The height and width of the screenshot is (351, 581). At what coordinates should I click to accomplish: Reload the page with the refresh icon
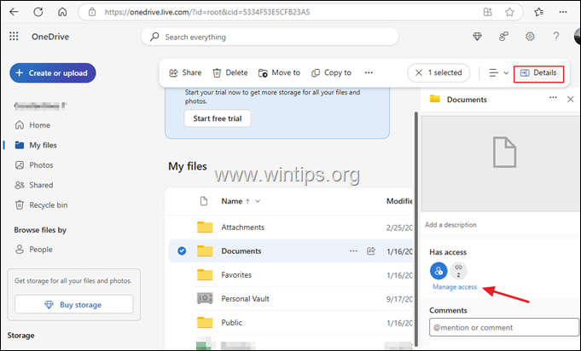tap(38, 12)
